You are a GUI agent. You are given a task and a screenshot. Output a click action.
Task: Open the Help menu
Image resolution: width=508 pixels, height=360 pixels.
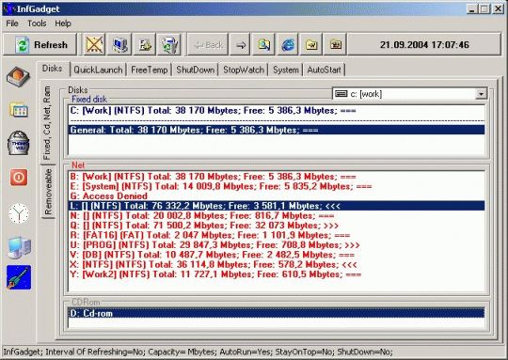tap(63, 23)
